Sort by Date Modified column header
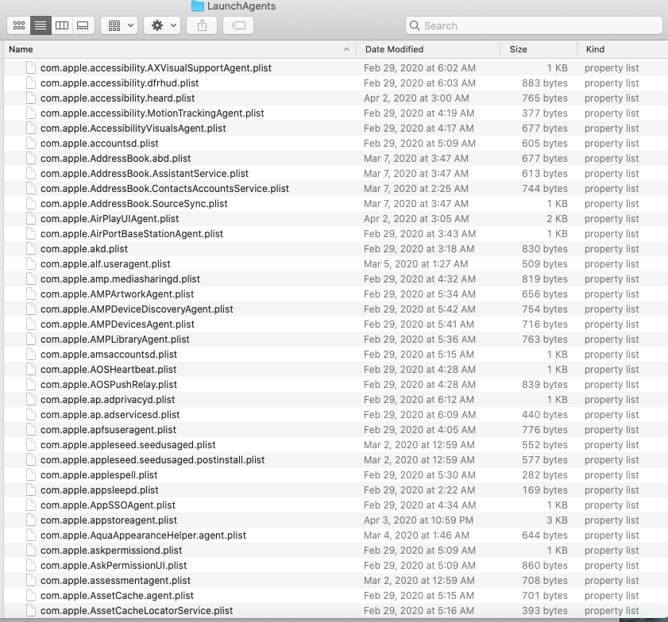The width and height of the screenshot is (668, 622). 395,49
